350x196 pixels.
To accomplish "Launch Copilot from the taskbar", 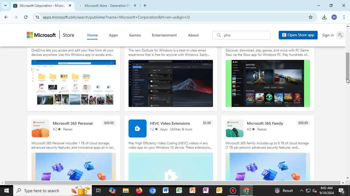I will pos(112,191).
